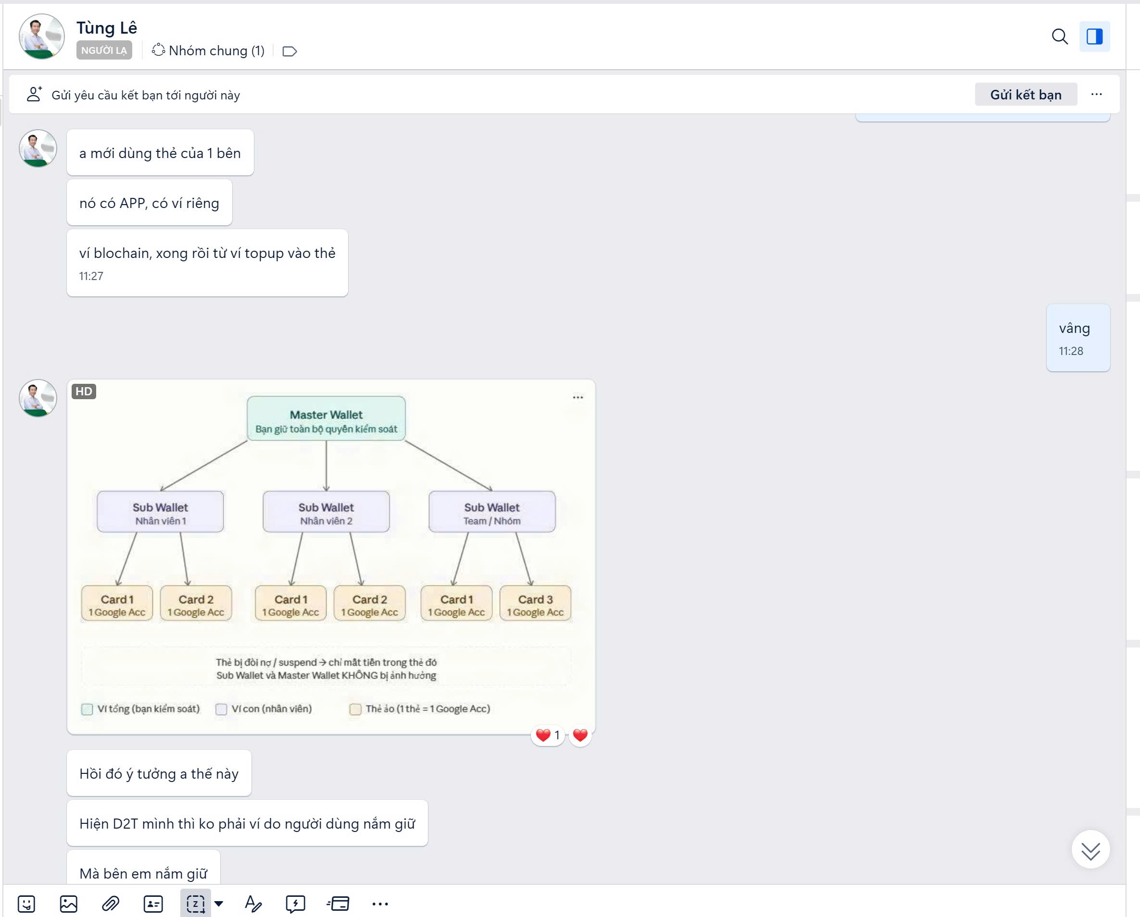The image size is (1140, 917).
Task: Click the heart reaction count on image
Action: 548,735
